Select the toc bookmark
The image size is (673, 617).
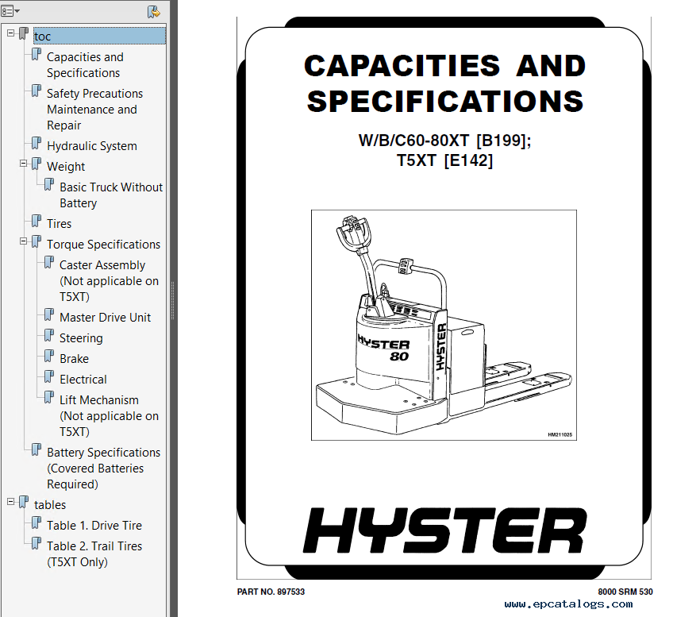[x=99, y=36]
